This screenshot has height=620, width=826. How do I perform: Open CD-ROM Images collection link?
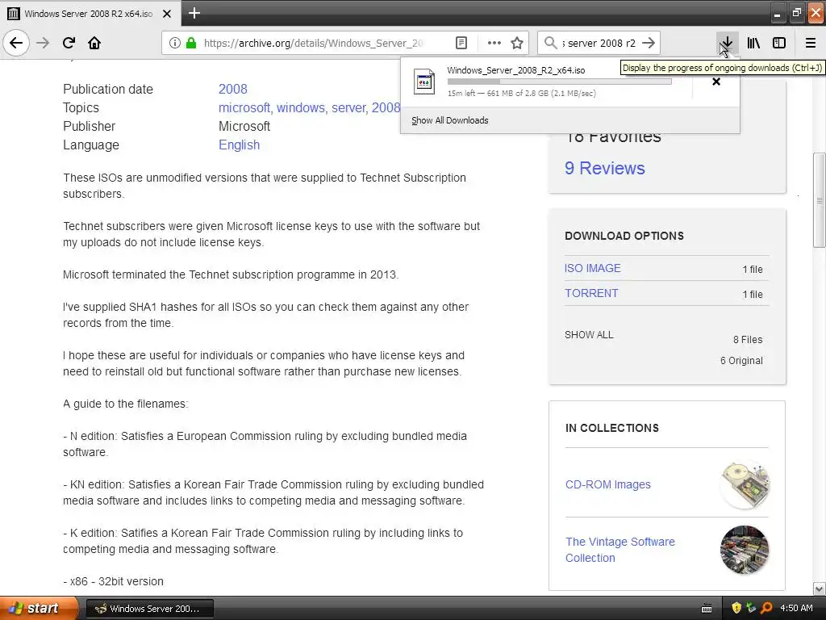tap(608, 484)
